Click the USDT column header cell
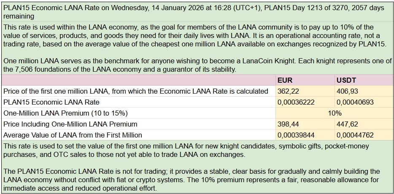Viewport: 394px width, 194px height. (x=364, y=80)
